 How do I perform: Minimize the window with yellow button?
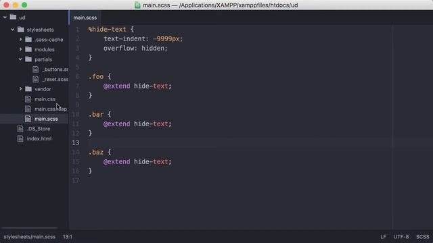click(16, 5)
